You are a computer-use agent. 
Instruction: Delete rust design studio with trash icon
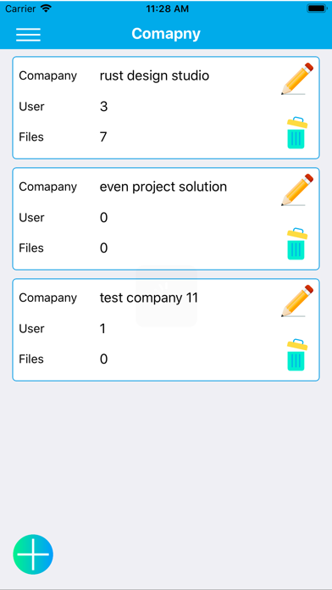(297, 133)
